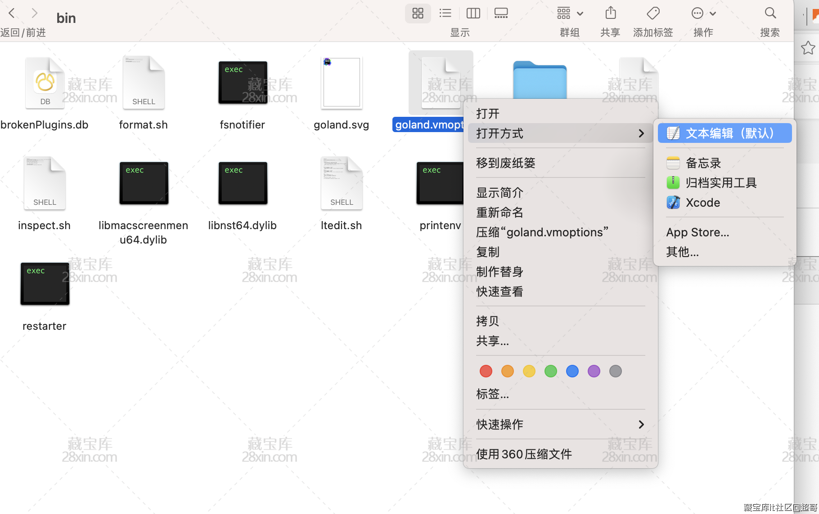The image size is (819, 514).
Task: Open the group-by dropdown in toolbar
Action: click(570, 13)
